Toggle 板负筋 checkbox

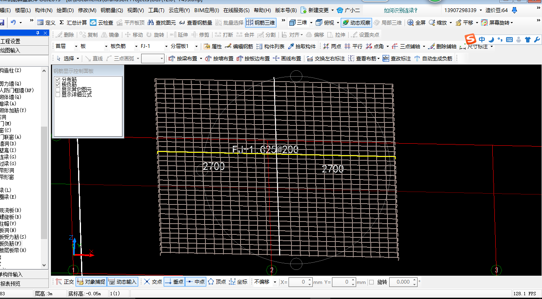pos(58,85)
